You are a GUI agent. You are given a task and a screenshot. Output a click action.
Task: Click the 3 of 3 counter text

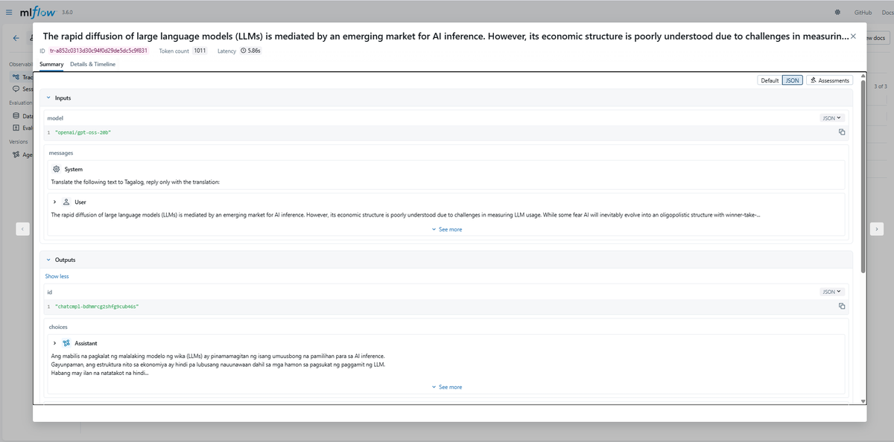[x=881, y=86]
